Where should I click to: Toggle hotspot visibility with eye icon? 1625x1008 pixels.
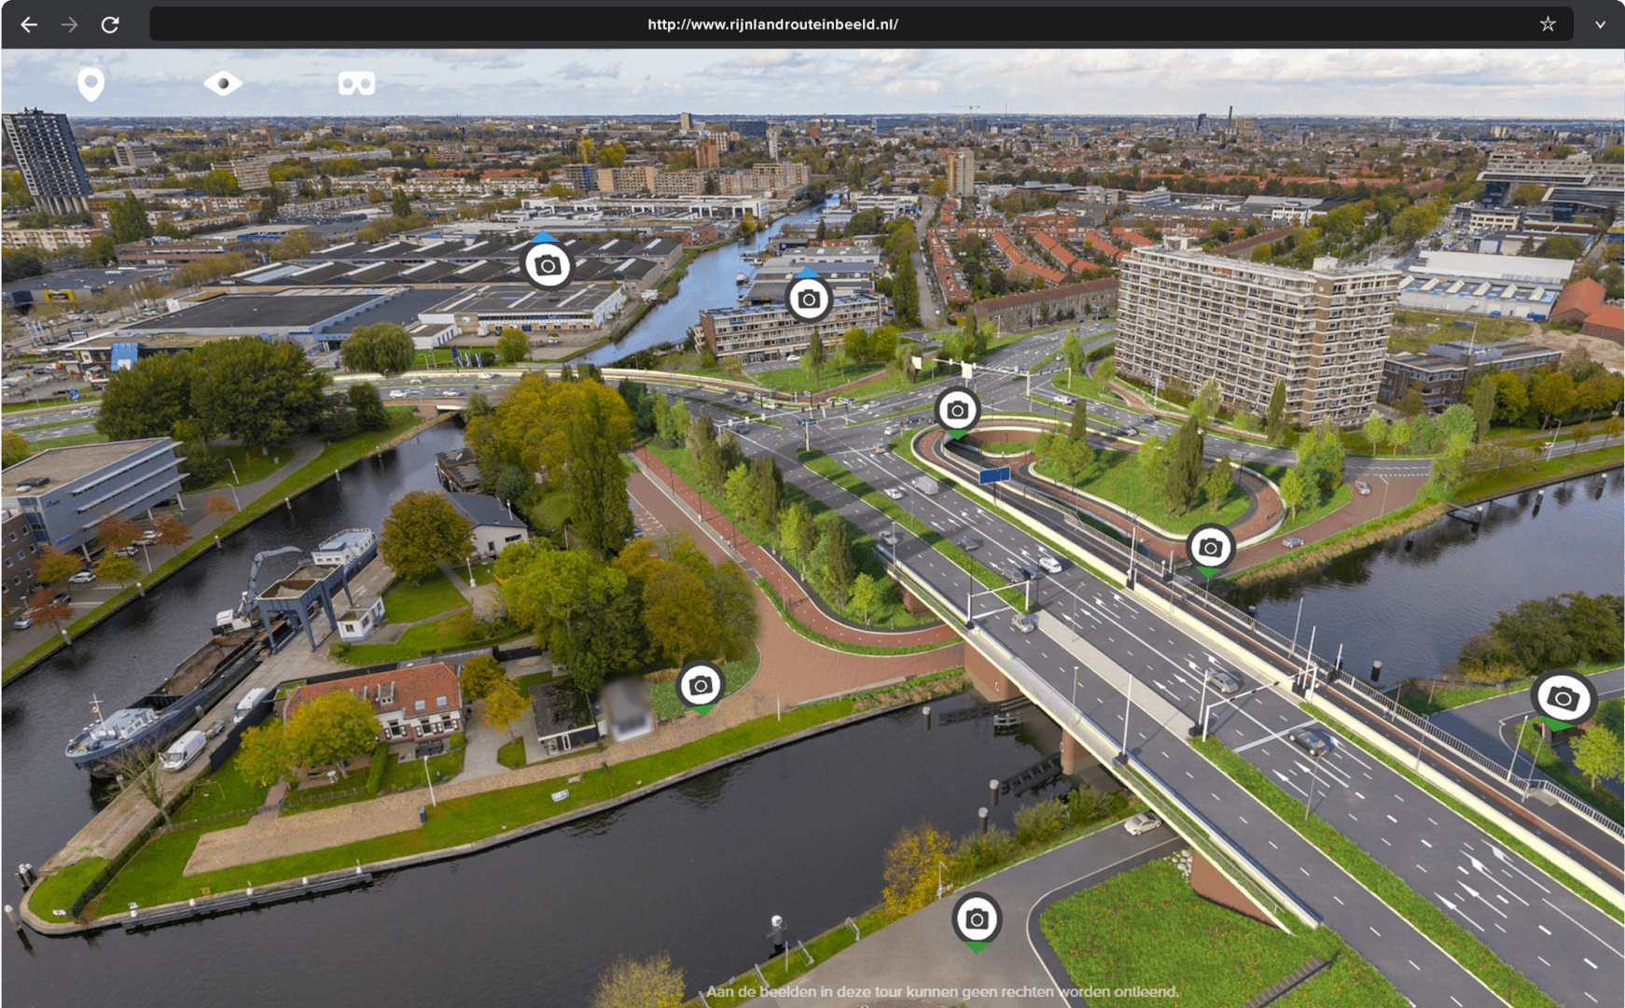[223, 83]
